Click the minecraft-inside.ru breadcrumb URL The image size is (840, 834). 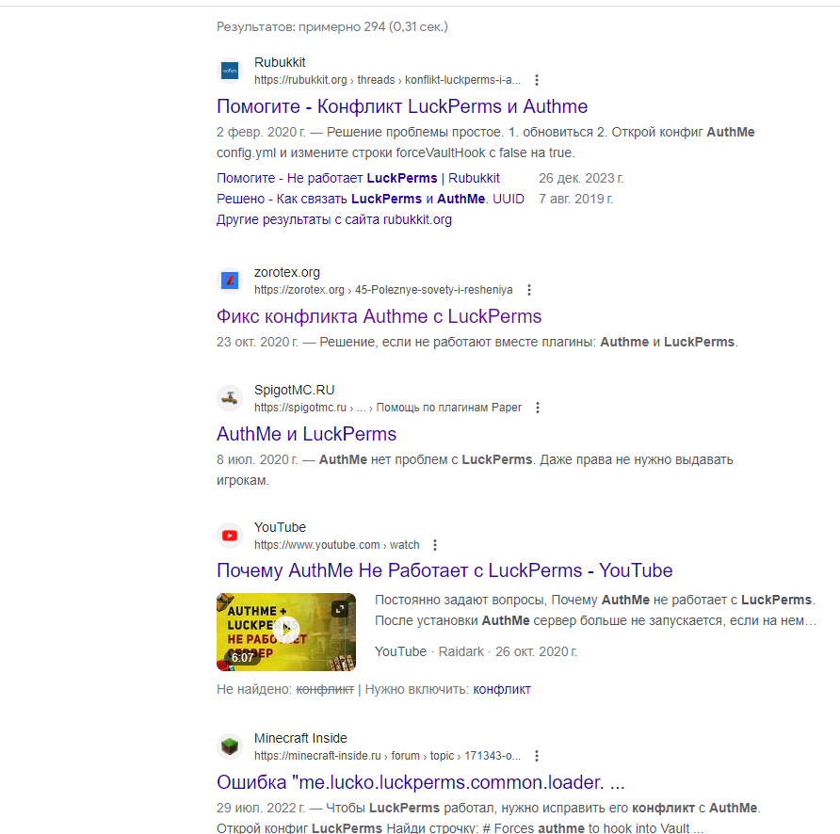(x=387, y=756)
